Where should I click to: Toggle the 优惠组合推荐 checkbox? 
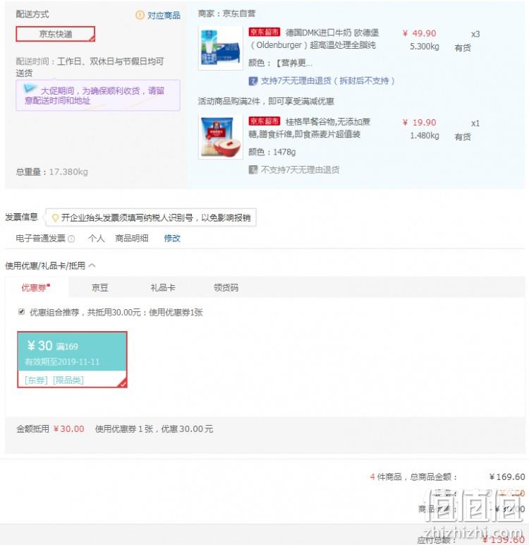(x=22, y=311)
